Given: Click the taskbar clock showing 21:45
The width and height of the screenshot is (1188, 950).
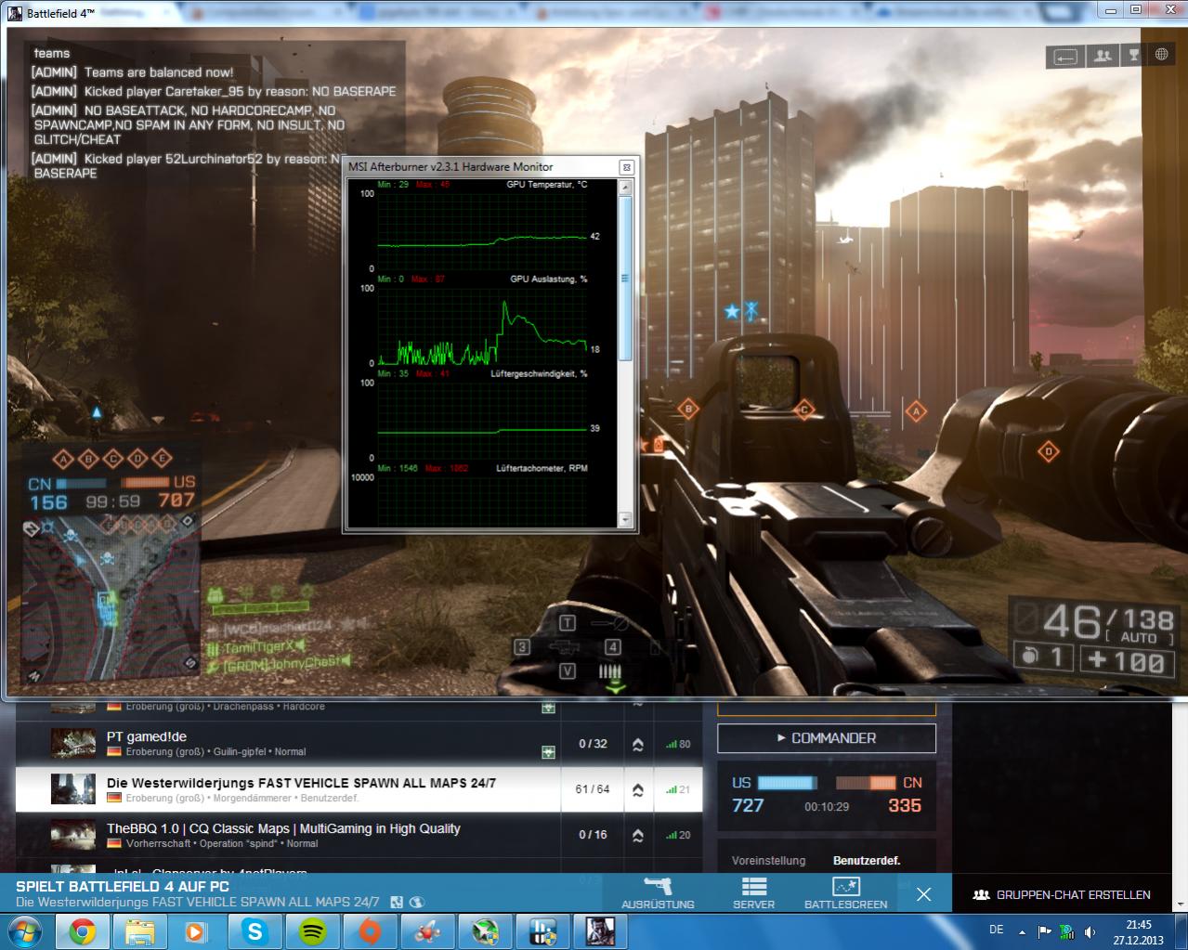Looking at the screenshot, I should tap(1138, 931).
